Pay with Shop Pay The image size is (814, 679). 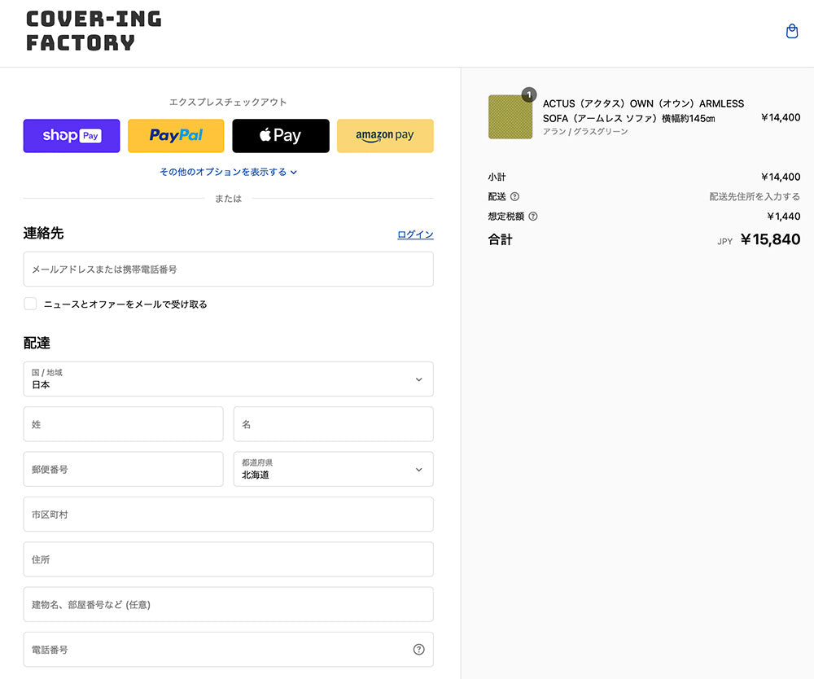click(x=72, y=136)
